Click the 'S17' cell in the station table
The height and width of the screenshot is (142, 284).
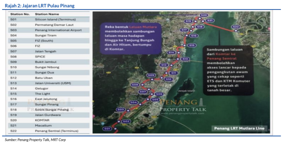point(14,105)
